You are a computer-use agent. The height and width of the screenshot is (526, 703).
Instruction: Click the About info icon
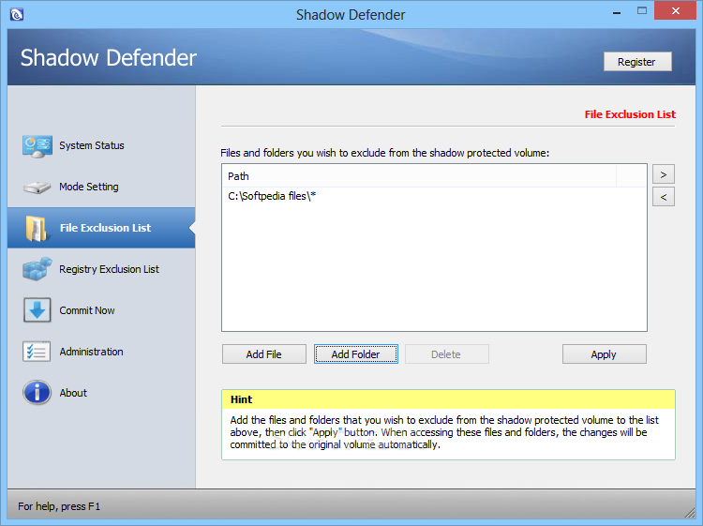(x=37, y=393)
